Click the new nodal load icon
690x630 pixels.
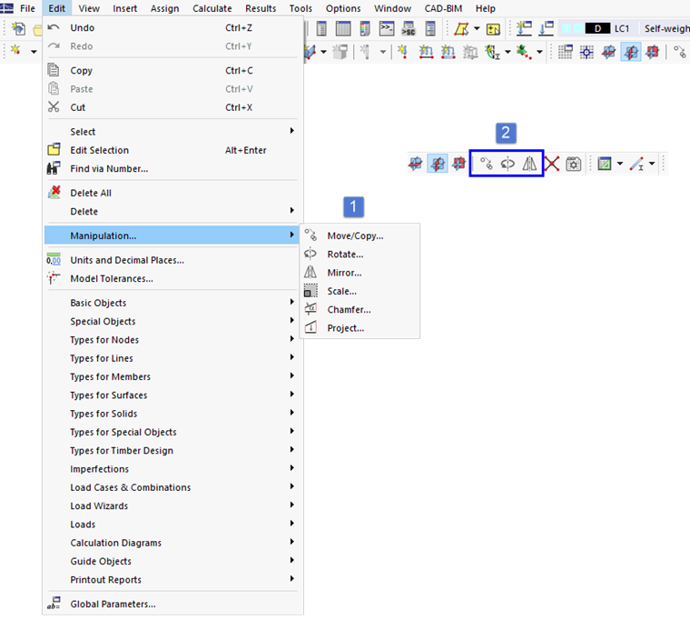click(x=402, y=52)
